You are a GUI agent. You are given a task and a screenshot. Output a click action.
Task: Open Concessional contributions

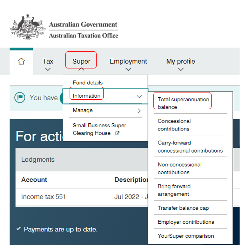tap(174, 125)
